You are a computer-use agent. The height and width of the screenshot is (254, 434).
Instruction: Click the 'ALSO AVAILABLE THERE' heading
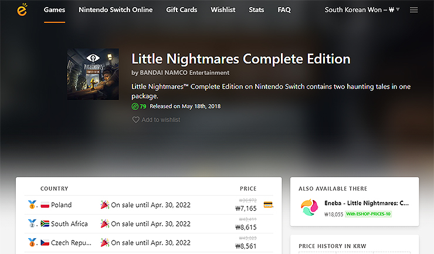tap(333, 189)
